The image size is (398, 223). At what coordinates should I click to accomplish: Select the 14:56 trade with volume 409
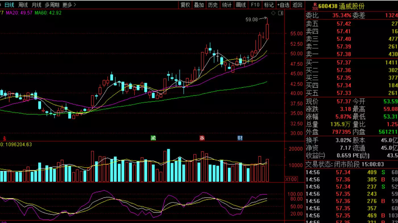pos(351,172)
